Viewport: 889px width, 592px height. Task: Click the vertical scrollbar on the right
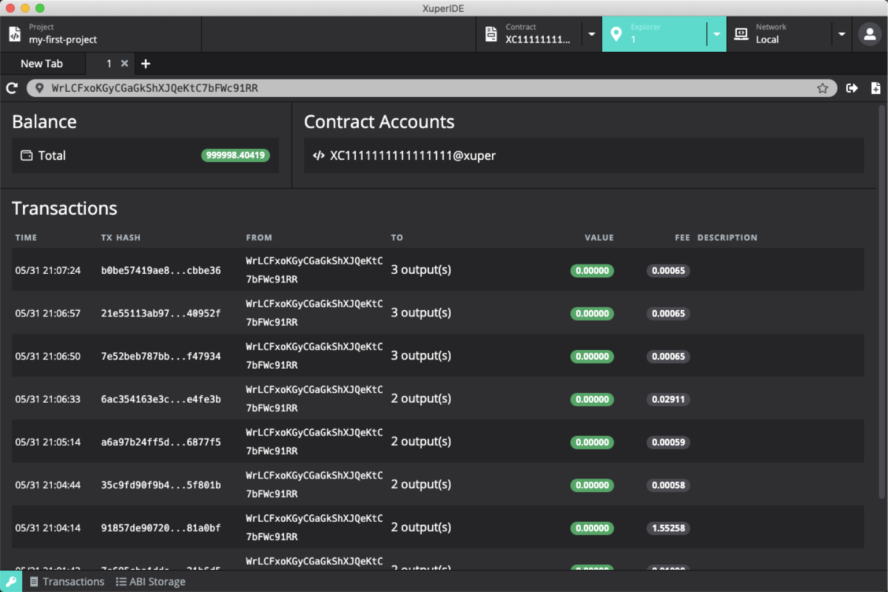(x=882, y=302)
